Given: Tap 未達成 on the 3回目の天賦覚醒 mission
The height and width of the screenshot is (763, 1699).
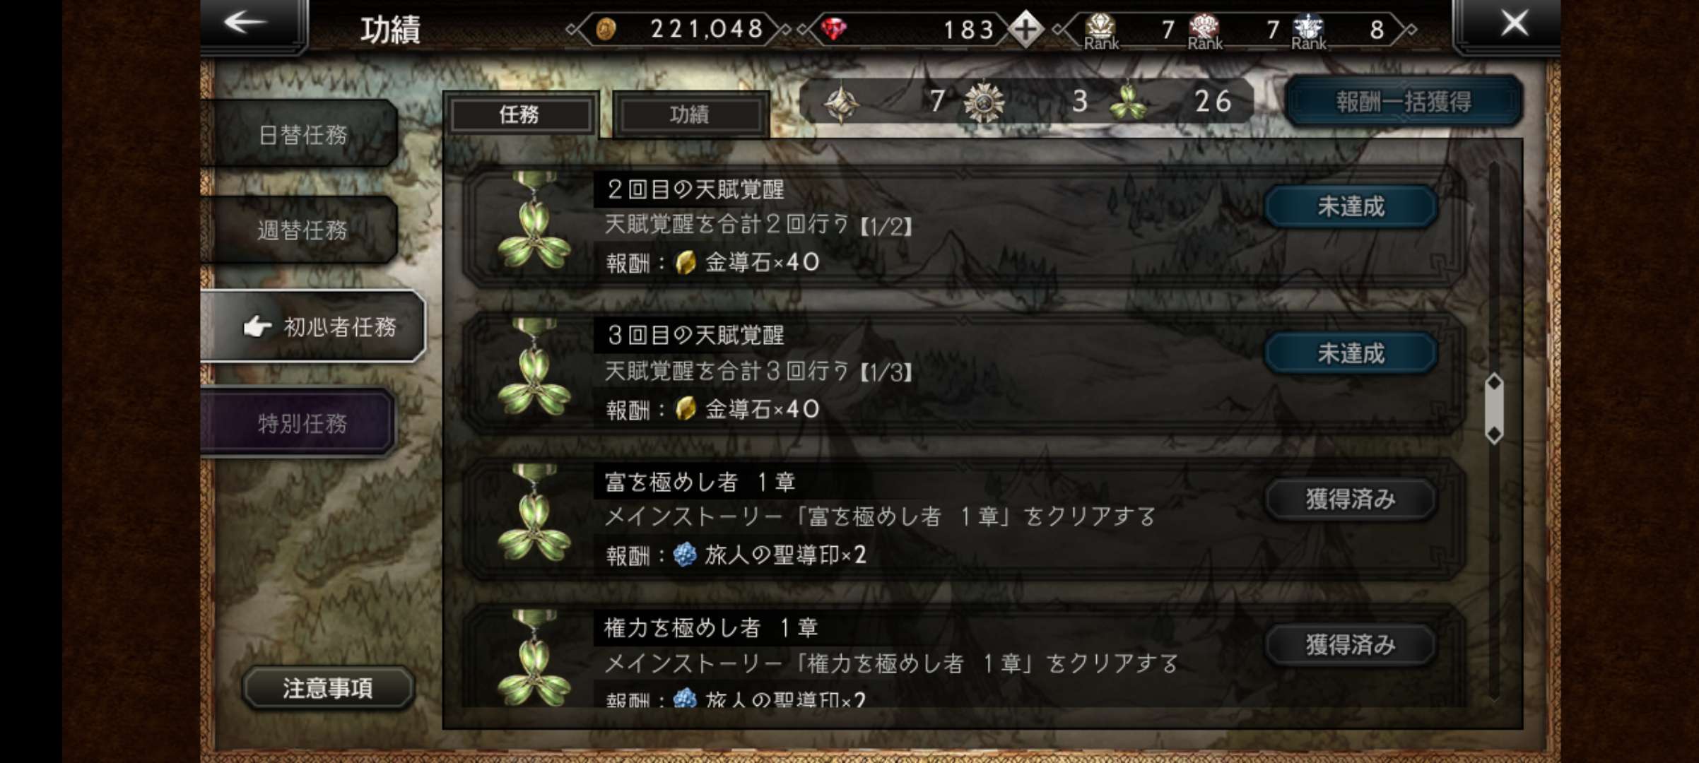Looking at the screenshot, I should point(1351,353).
